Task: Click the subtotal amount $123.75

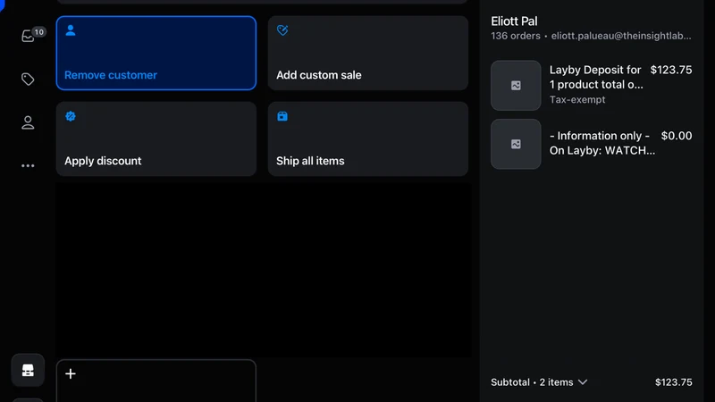Action: [674, 382]
